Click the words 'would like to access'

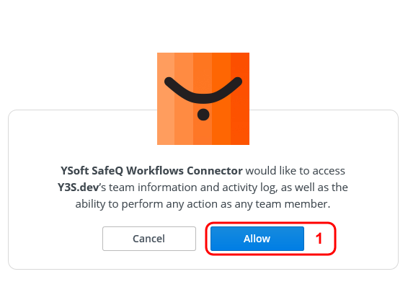(296, 171)
